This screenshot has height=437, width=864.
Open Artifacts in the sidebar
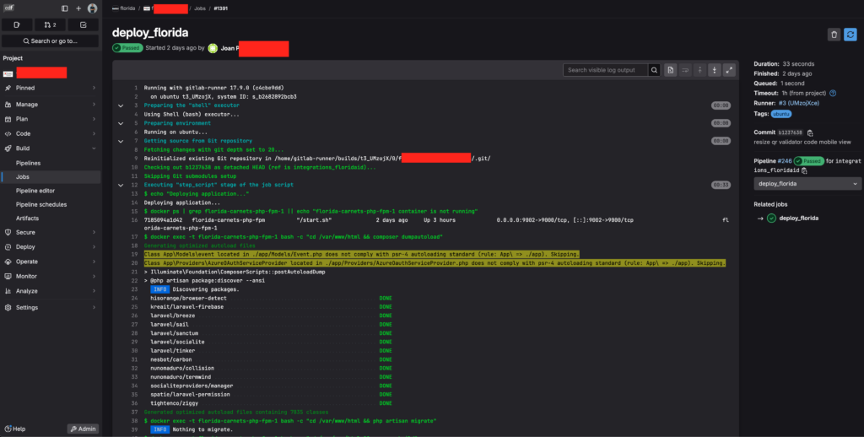tap(50, 218)
